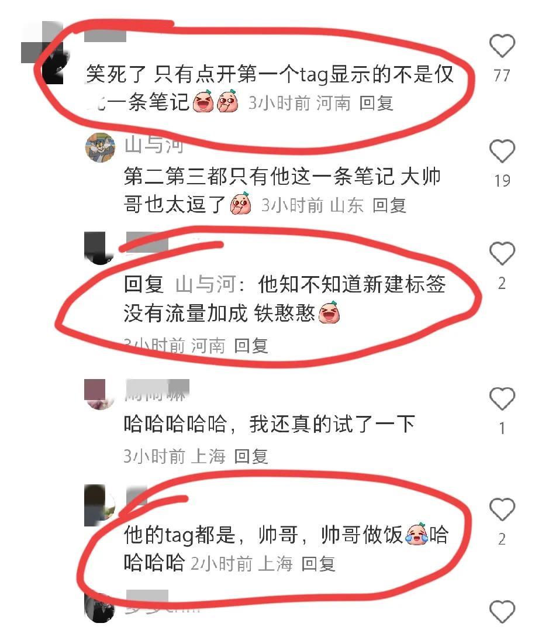Like 山与河's comment with 19 likes
535x630 pixels.
coord(502,151)
